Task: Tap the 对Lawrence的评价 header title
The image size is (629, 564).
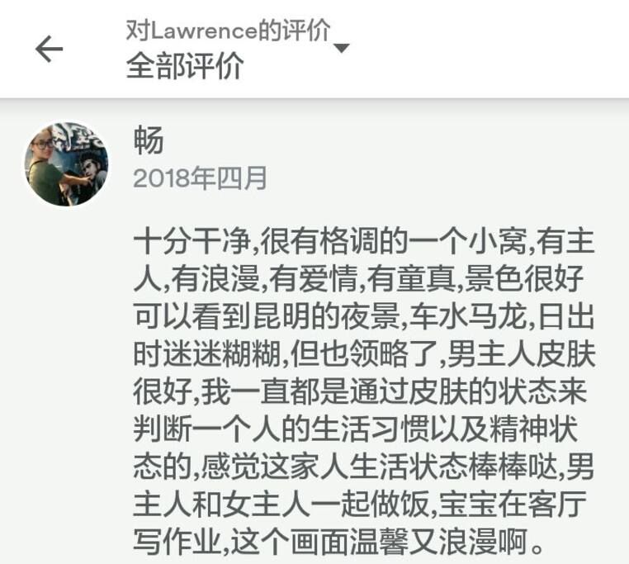Action: [x=228, y=30]
